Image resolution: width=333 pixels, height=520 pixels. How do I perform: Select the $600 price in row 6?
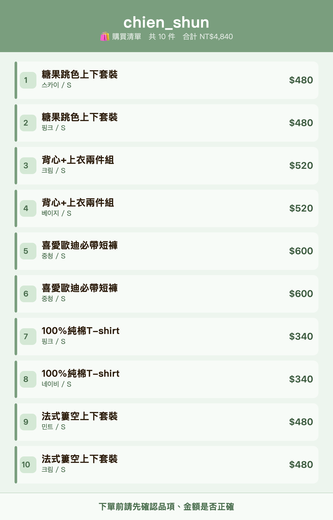click(301, 294)
